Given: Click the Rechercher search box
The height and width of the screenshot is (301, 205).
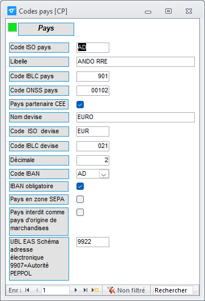Looking at the screenshot, I should pos(173,290).
